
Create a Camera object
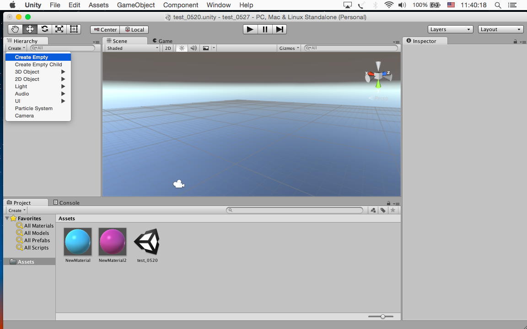pos(38,116)
